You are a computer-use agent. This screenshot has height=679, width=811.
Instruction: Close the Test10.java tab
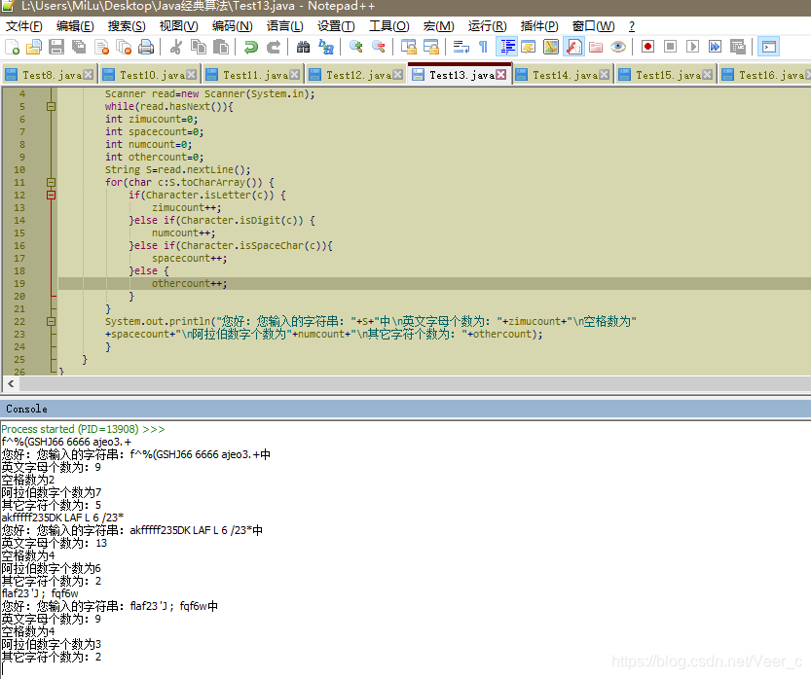coord(192,75)
